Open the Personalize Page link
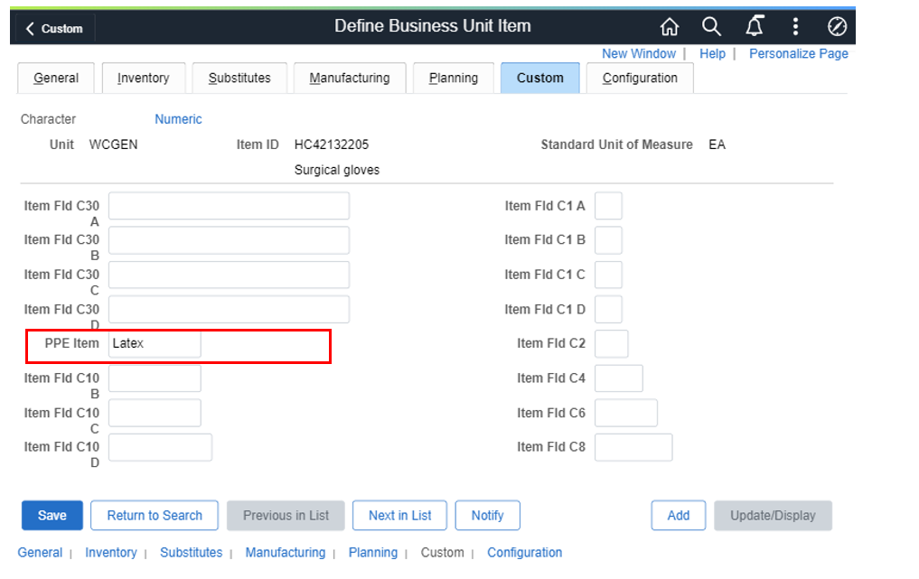Image resolution: width=919 pixels, height=579 pixels. 799,54
